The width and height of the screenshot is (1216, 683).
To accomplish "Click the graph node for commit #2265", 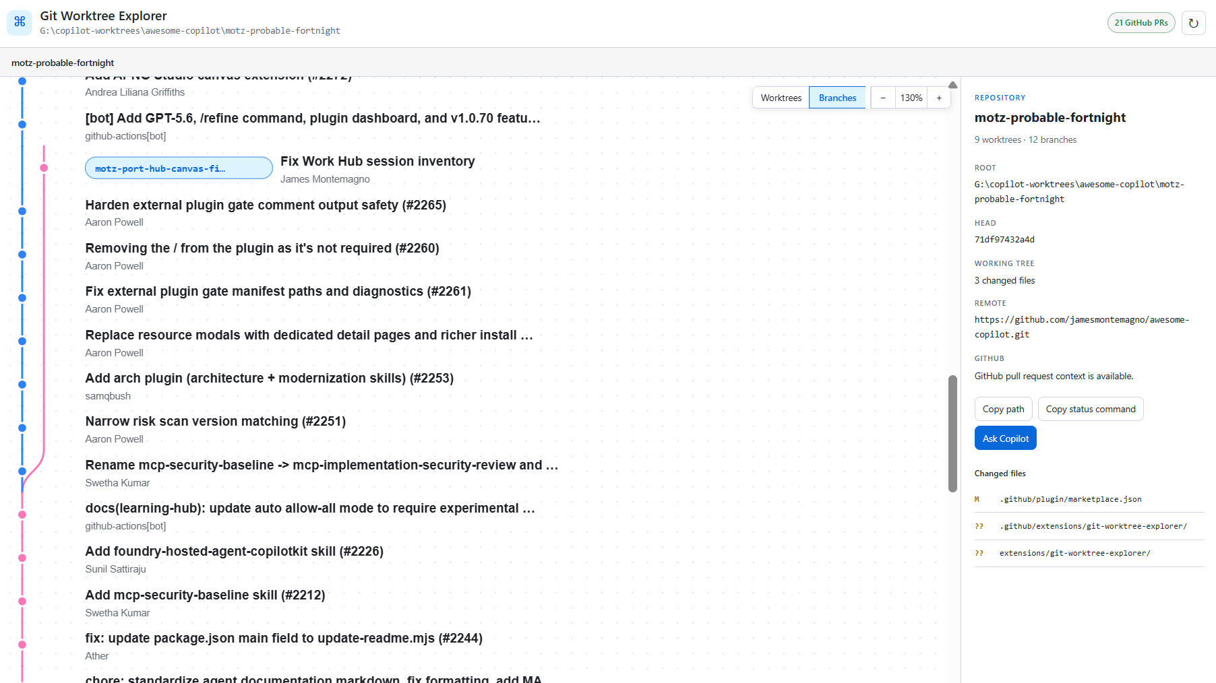I will click(x=22, y=212).
